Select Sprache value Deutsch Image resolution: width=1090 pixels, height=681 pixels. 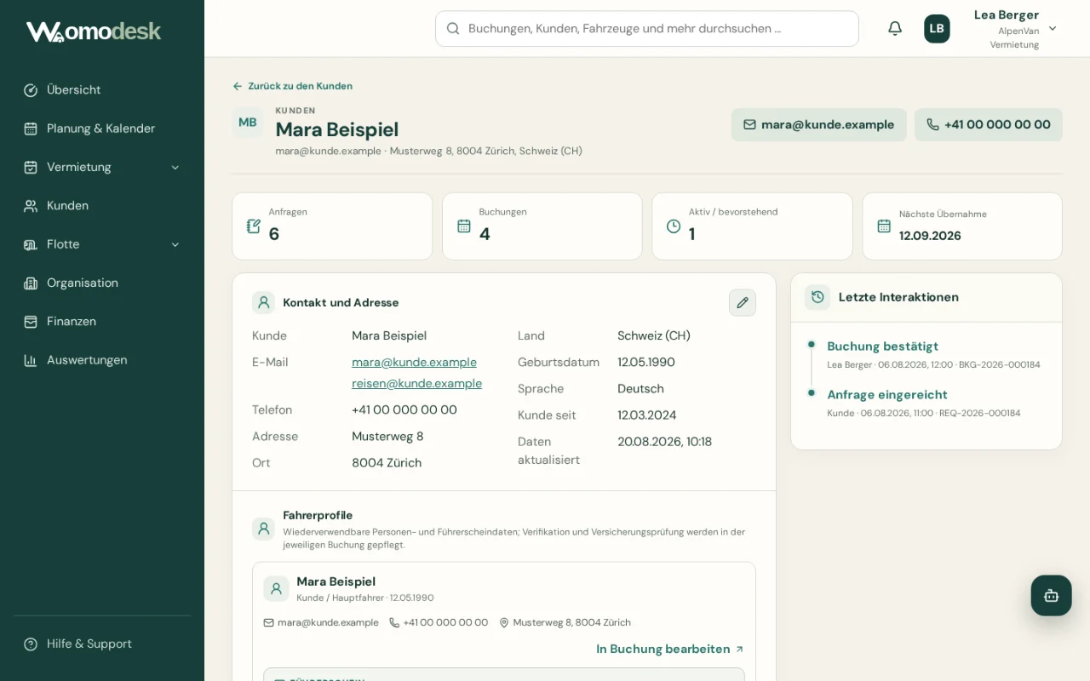(x=640, y=389)
